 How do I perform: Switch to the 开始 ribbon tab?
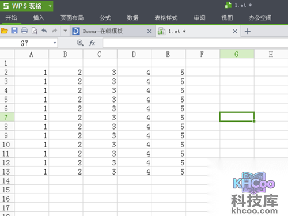(x=11, y=18)
